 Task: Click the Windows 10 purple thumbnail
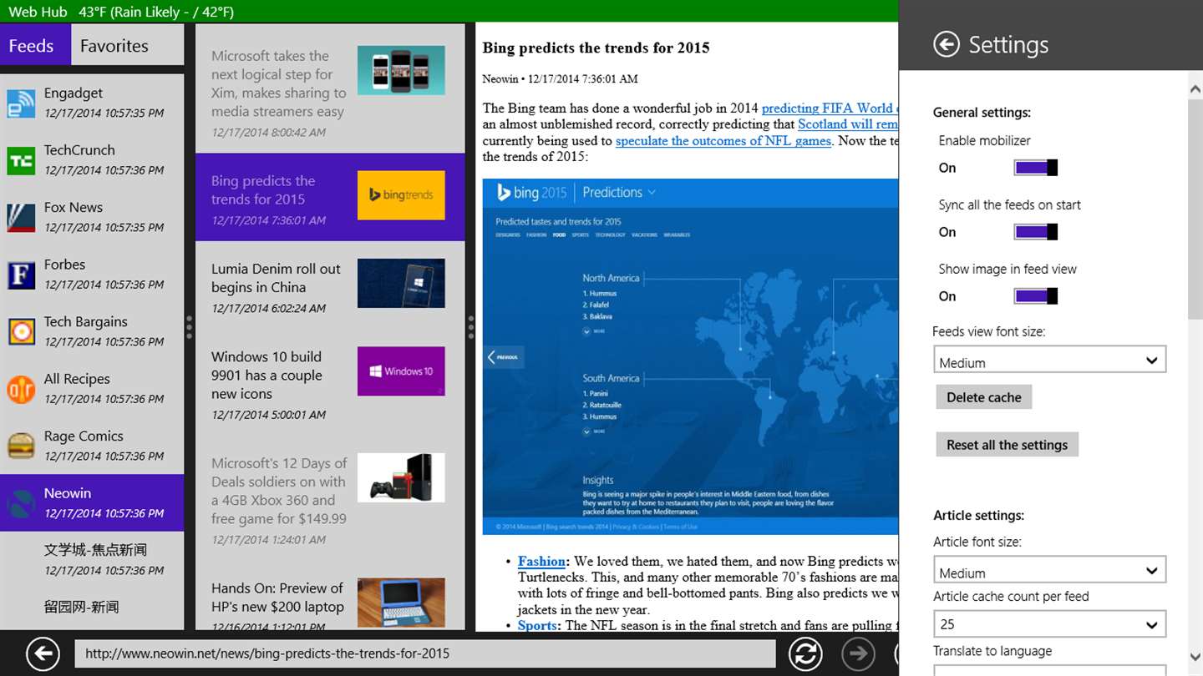click(401, 371)
